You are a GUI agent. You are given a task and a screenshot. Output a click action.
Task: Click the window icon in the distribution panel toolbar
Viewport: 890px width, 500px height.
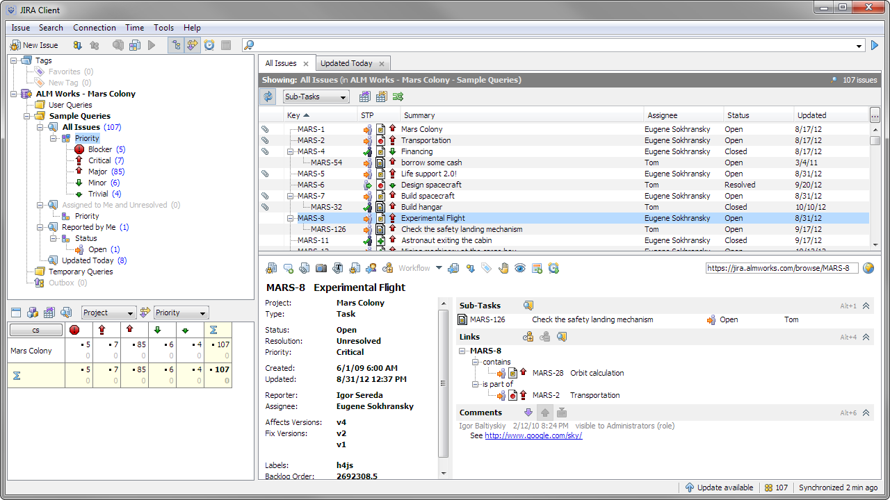[x=17, y=312]
